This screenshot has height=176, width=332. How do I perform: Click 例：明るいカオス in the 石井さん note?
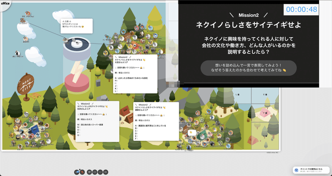tap(85, 119)
